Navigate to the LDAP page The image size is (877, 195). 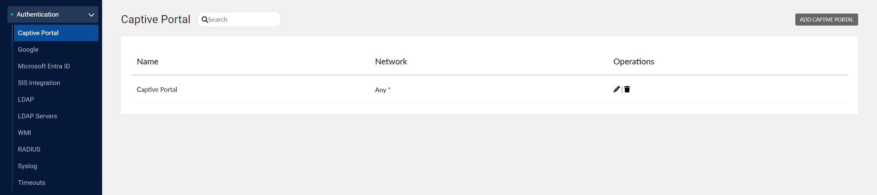[x=26, y=100]
